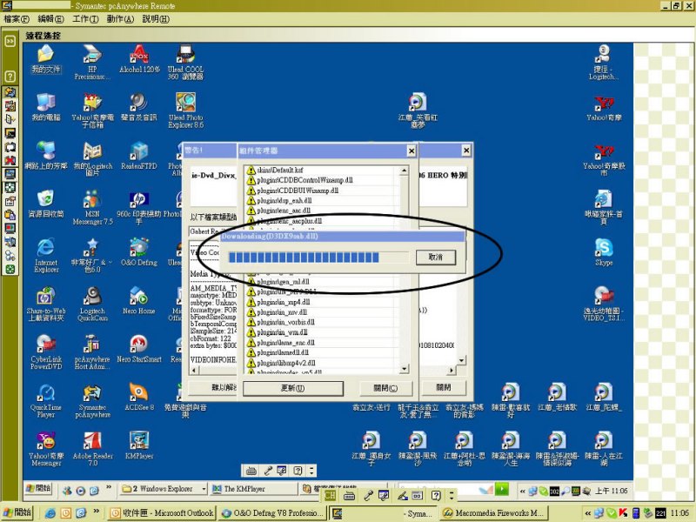Select the RaidenFTPD desktop icon
Viewport: 696px width, 522px height.
point(139,156)
